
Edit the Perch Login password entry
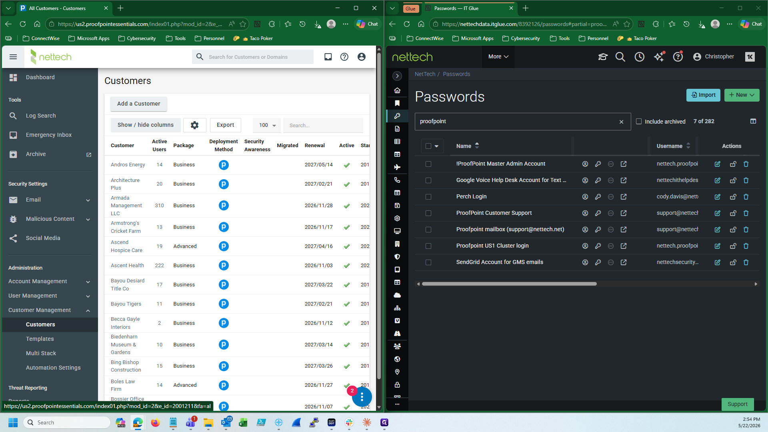(x=718, y=197)
